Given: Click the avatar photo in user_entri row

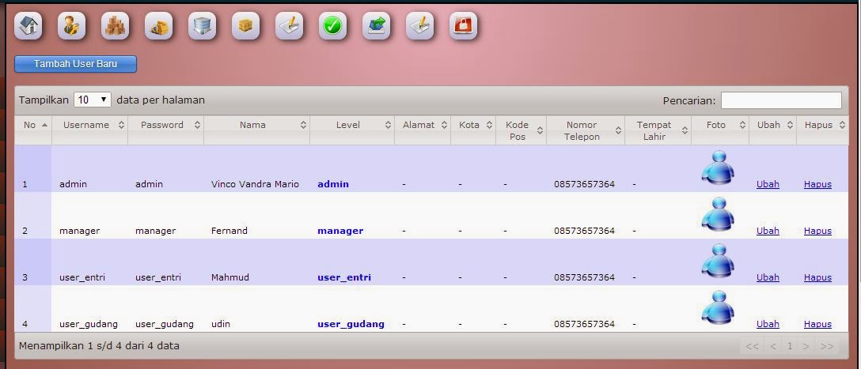Looking at the screenshot, I should pyautogui.click(x=719, y=261).
